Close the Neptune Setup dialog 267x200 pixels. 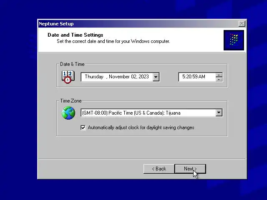[242, 24]
